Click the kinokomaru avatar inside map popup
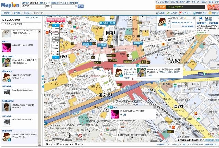219x148 pixels. (141, 72)
